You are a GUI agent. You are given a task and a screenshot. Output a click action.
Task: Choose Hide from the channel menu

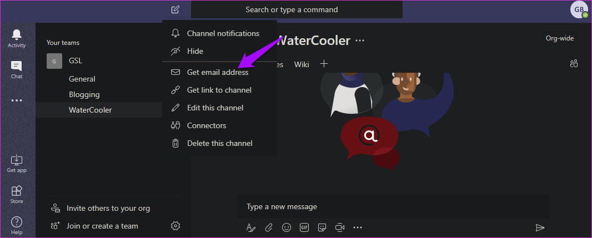tap(220, 51)
